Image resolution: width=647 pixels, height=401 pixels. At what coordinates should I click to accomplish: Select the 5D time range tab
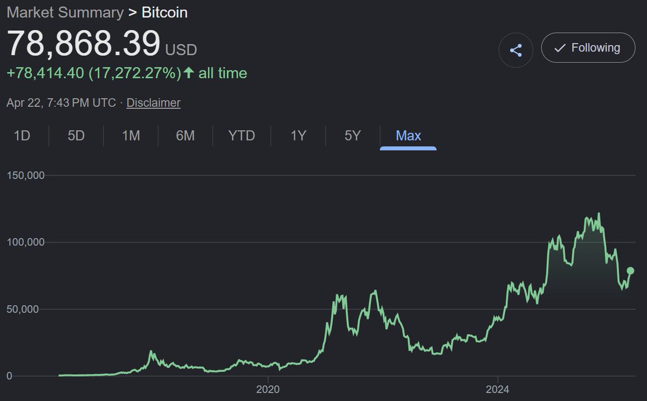point(76,136)
